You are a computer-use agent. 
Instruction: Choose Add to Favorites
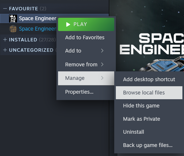click(x=85, y=38)
